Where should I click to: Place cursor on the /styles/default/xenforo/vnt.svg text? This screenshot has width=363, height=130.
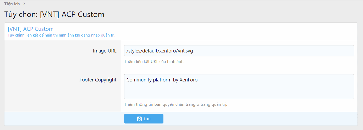(x=159, y=51)
